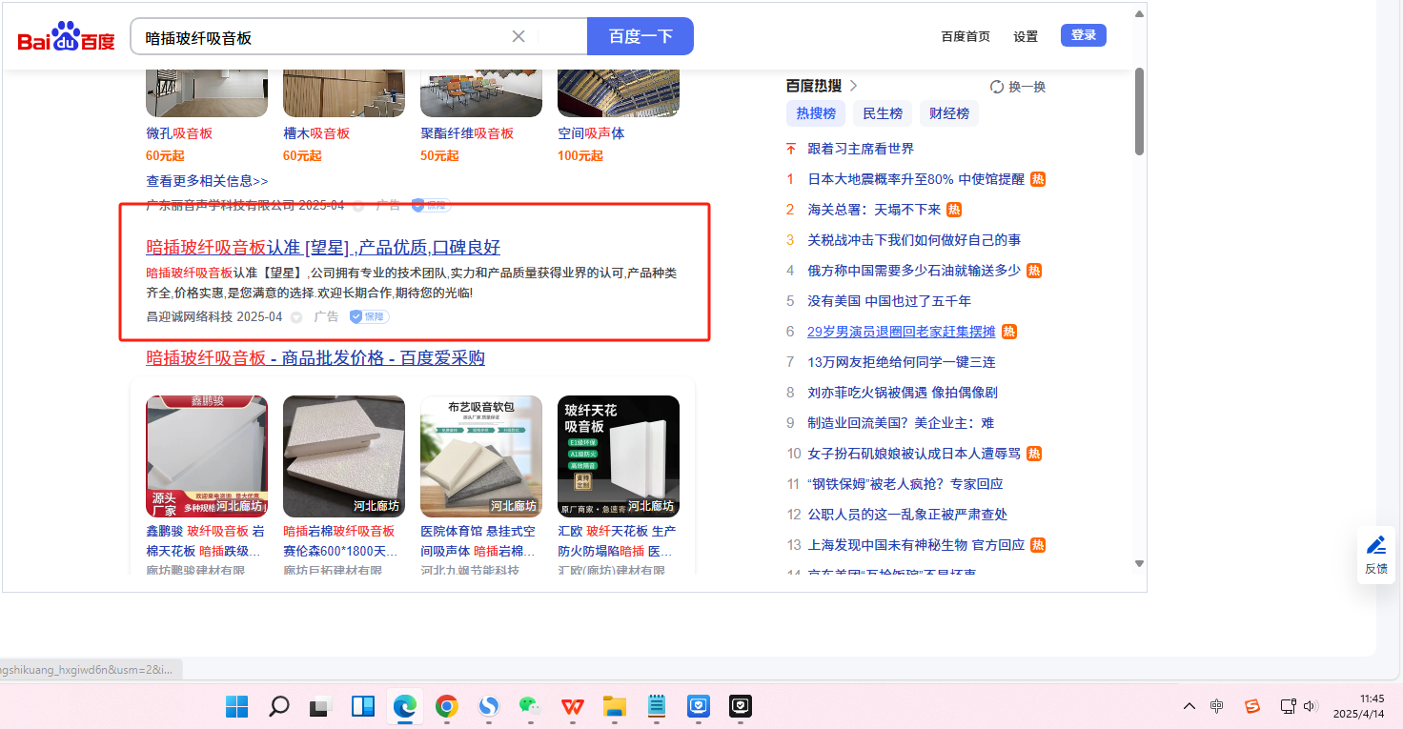Switch to the 民生榜 tab
The height and width of the screenshot is (729, 1403).
tap(883, 113)
